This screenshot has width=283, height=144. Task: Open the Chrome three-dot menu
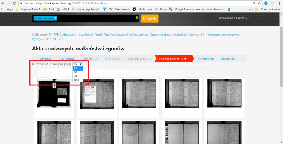(x=279, y=3)
